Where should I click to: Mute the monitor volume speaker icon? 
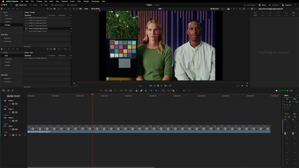pyautogui.click(x=277, y=91)
